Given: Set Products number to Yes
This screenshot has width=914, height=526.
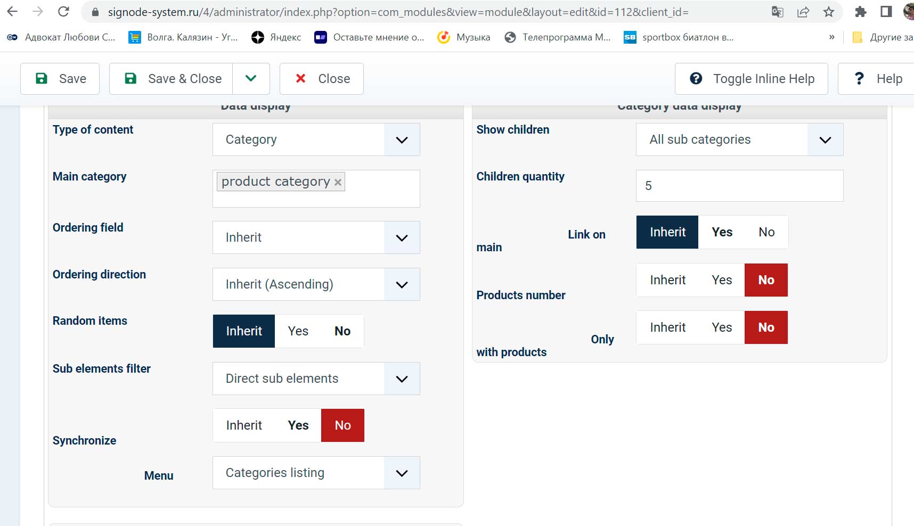Looking at the screenshot, I should pos(722,280).
